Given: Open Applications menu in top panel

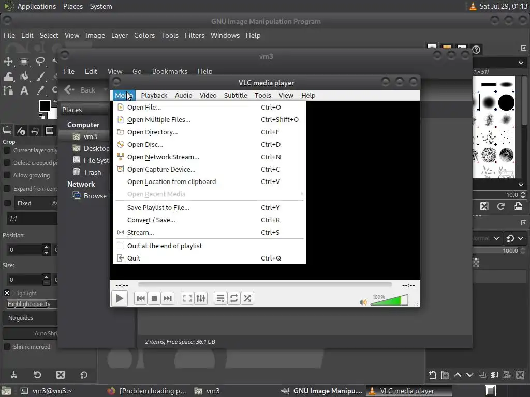Looking at the screenshot, I should pos(37,6).
